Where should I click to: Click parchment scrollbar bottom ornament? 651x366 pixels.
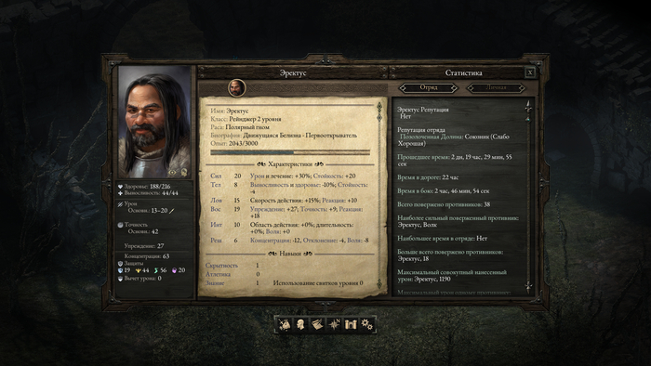pos(379,284)
